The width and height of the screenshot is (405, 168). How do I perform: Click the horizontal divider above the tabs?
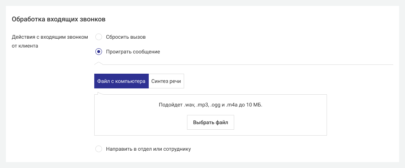[x=258, y=64]
